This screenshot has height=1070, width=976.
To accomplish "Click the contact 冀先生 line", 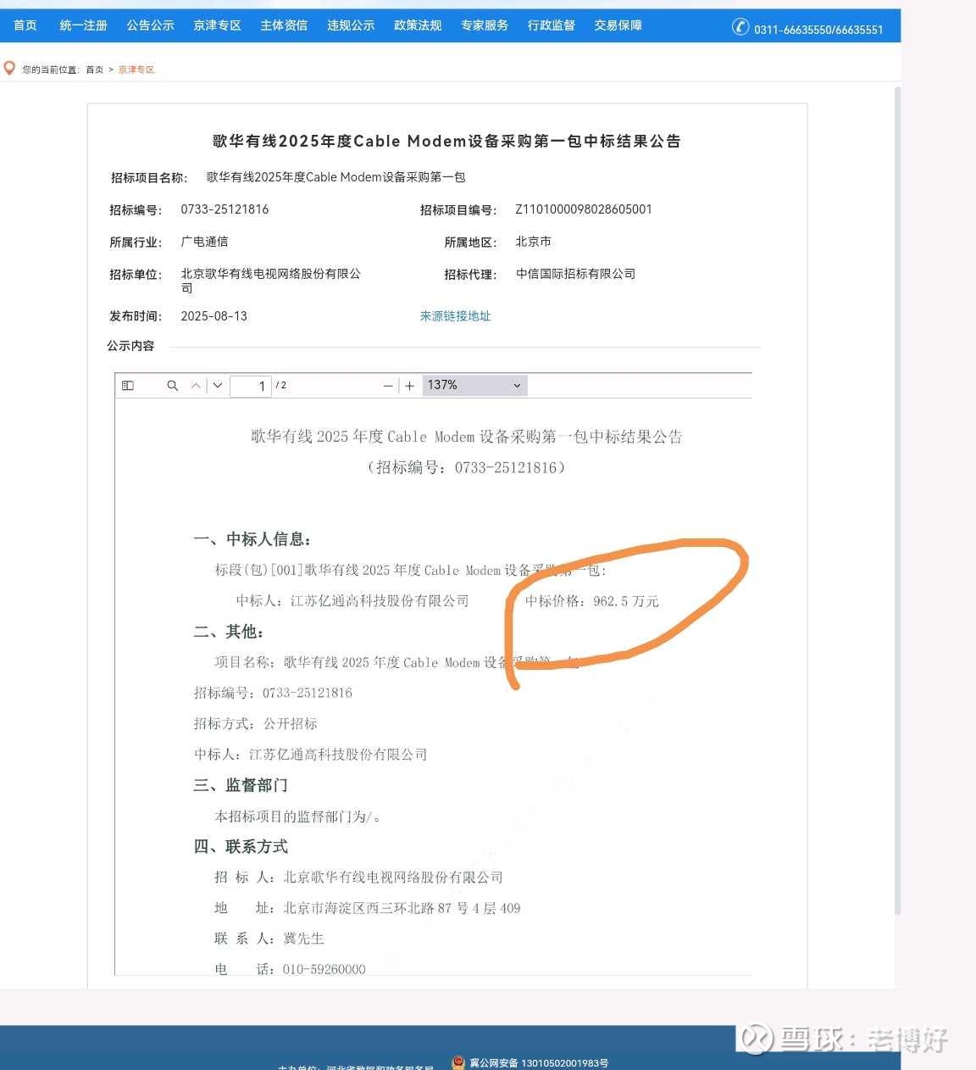I will 269,939.
